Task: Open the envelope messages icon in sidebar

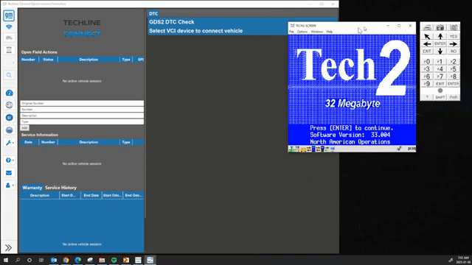Action: pos(9,173)
